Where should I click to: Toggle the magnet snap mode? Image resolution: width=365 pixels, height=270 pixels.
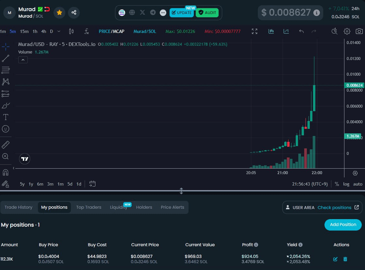click(x=6, y=172)
